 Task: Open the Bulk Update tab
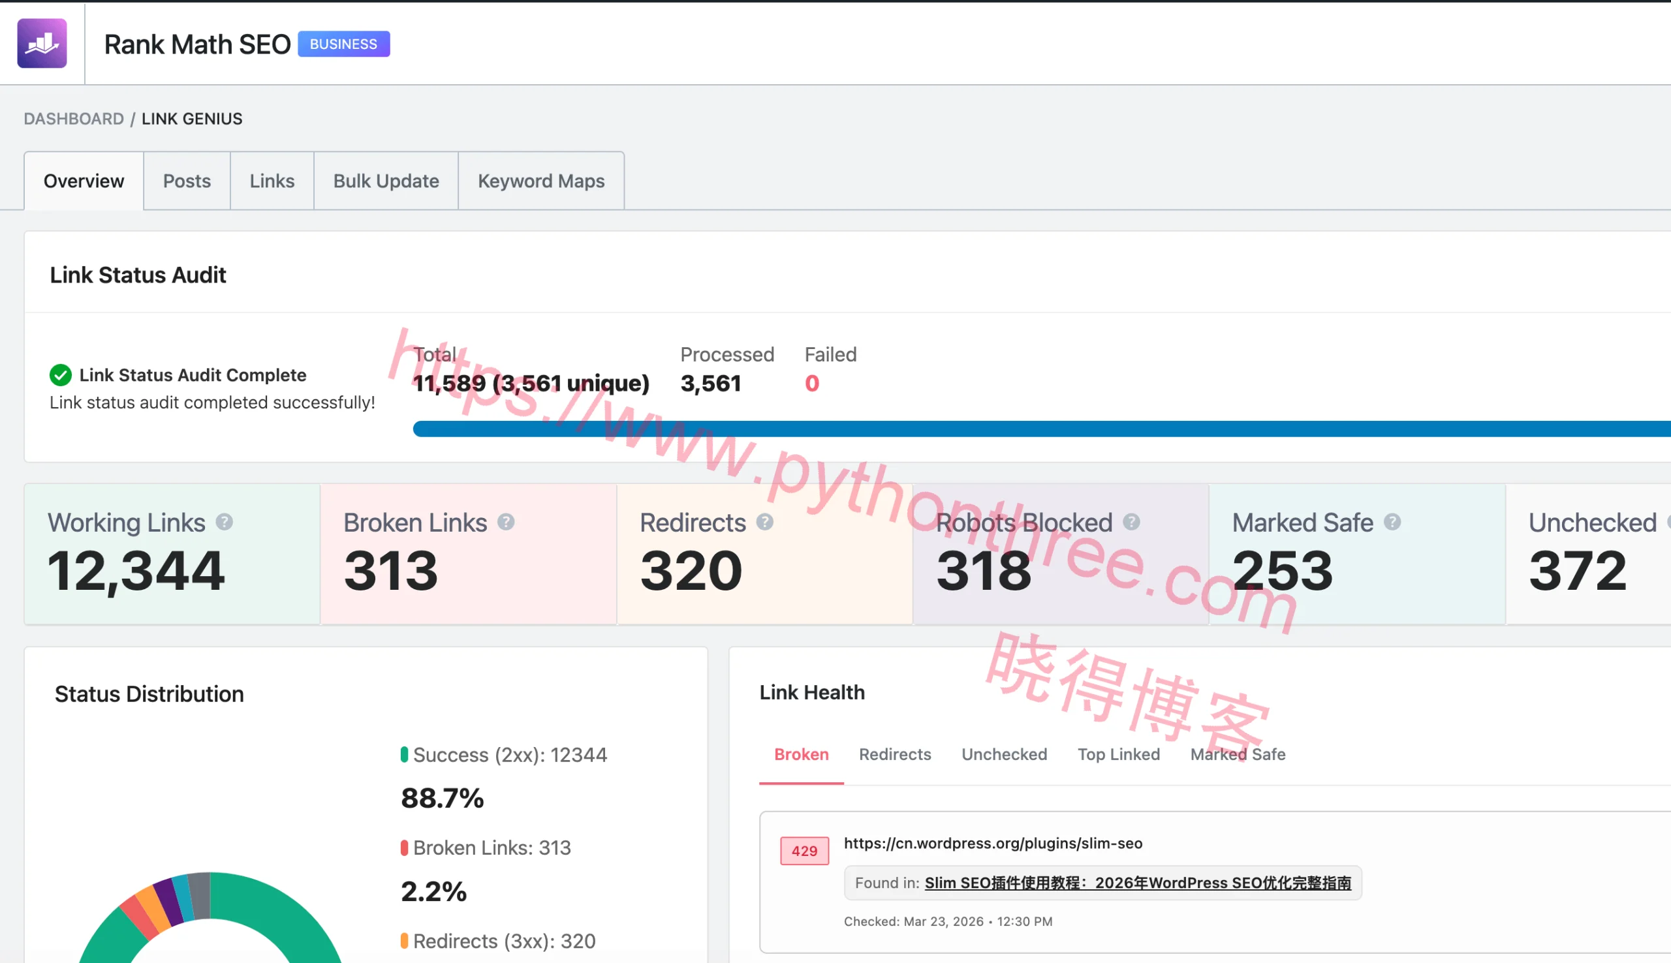[x=386, y=181]
